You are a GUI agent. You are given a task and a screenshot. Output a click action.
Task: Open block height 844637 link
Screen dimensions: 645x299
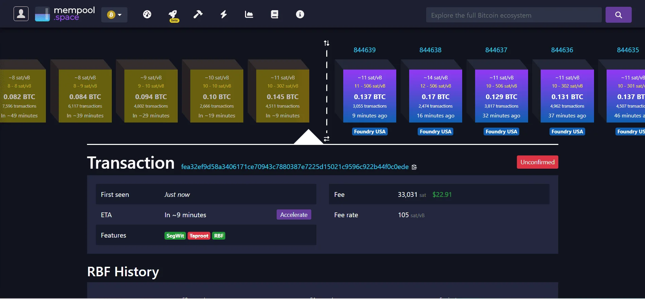[496, 50]
